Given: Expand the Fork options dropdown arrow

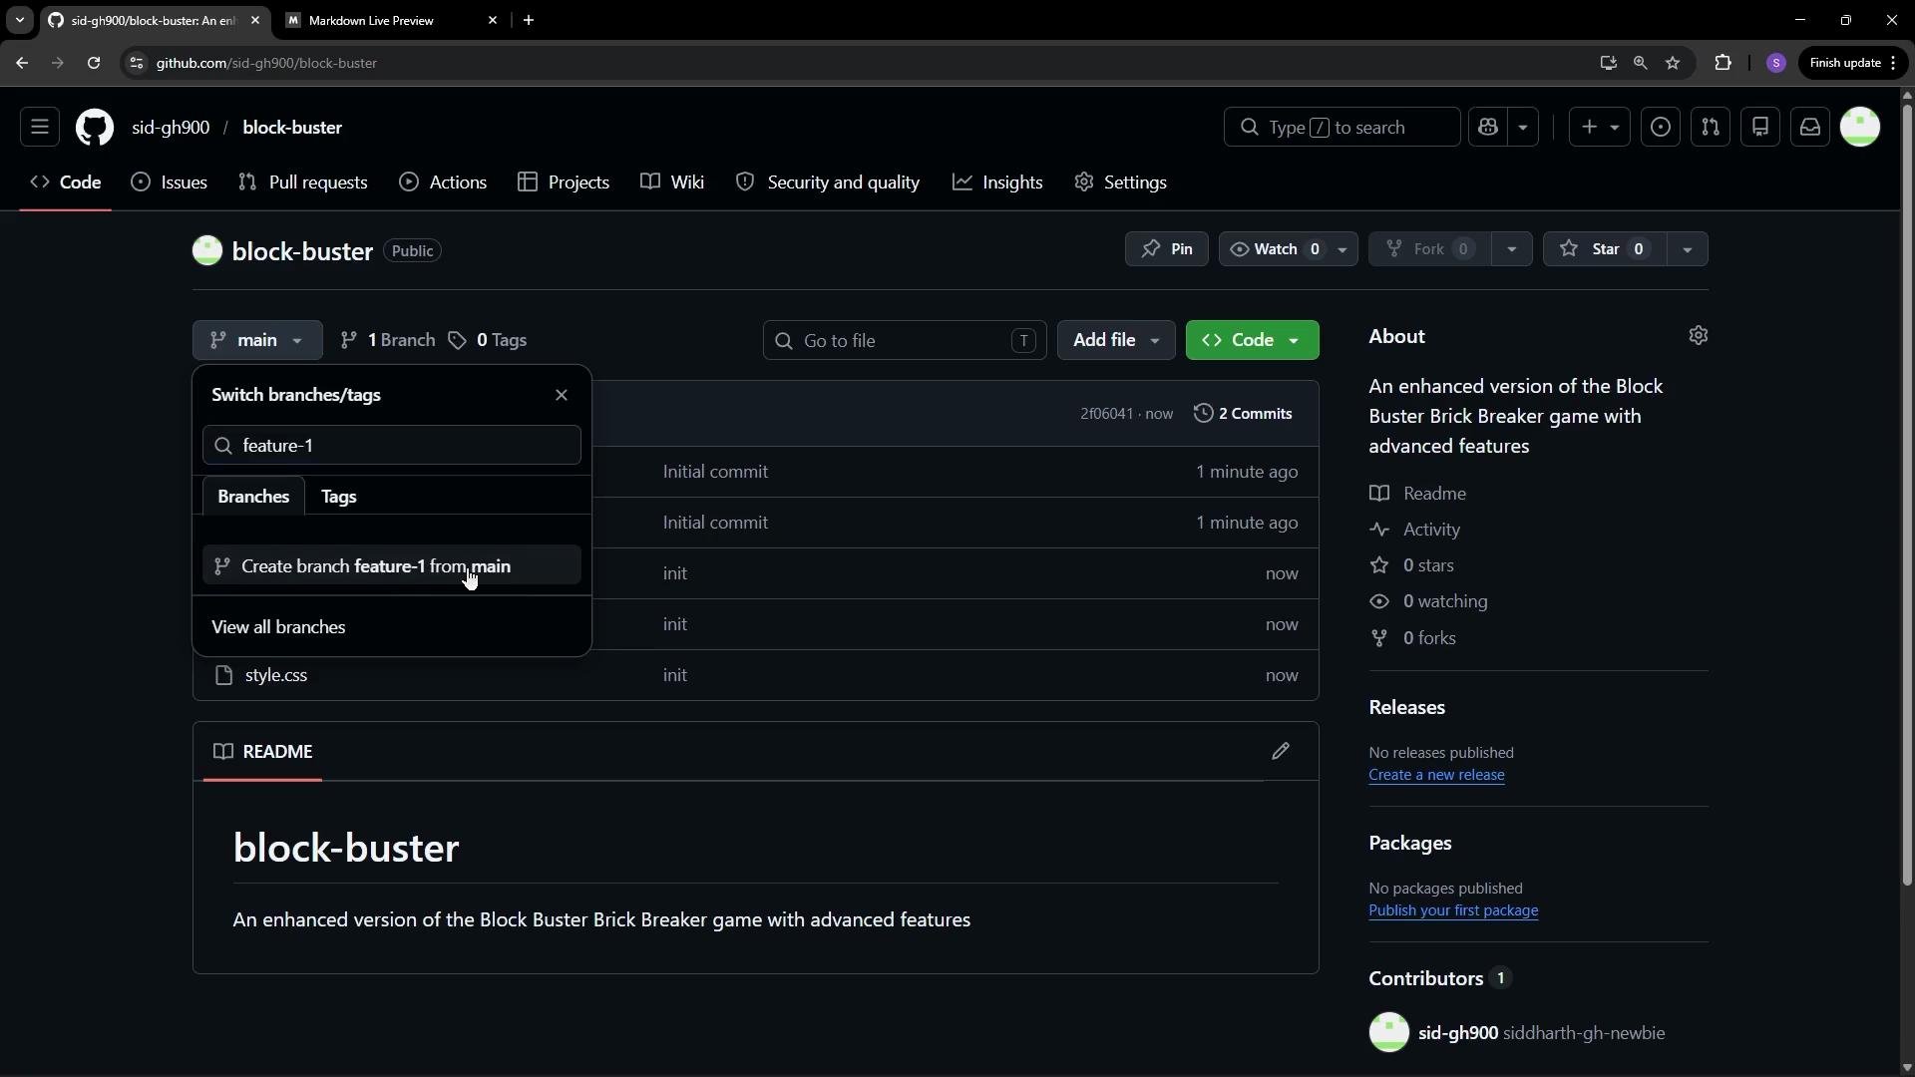Looking at the screenshot, I should (x=1512, y=249).
